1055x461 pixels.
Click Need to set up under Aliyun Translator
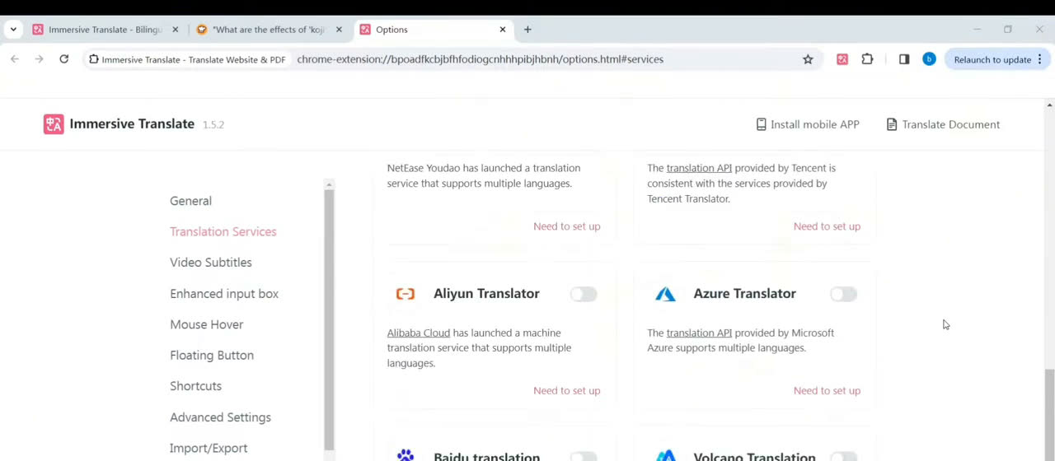coord(566,391)
